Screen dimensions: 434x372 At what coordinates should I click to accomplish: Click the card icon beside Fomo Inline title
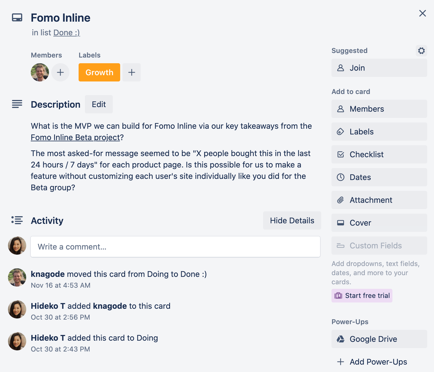(x=17, y=18)
